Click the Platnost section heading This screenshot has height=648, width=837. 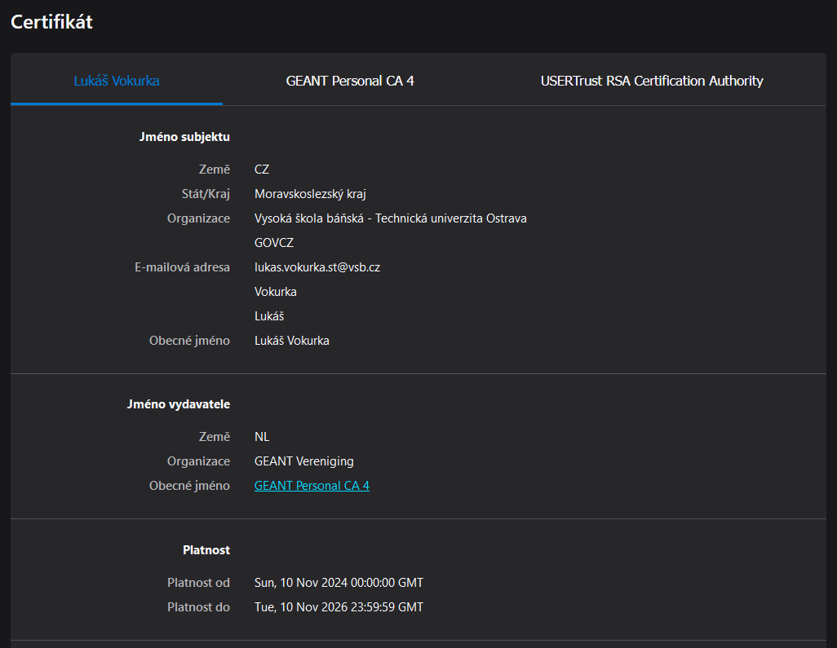click(206, 550)
